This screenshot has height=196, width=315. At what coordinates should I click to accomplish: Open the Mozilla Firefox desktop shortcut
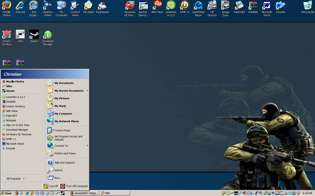(7, 9)
